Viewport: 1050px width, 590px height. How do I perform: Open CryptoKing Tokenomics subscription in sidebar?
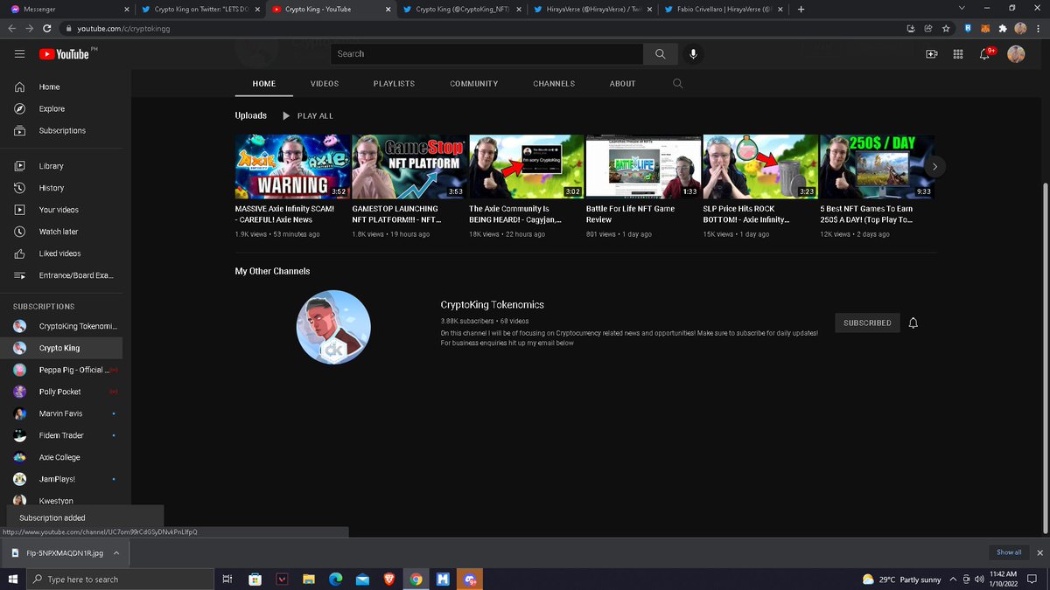click(61, 326)
